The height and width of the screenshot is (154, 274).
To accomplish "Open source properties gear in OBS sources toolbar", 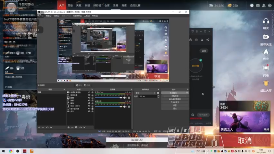I will 76,127.
